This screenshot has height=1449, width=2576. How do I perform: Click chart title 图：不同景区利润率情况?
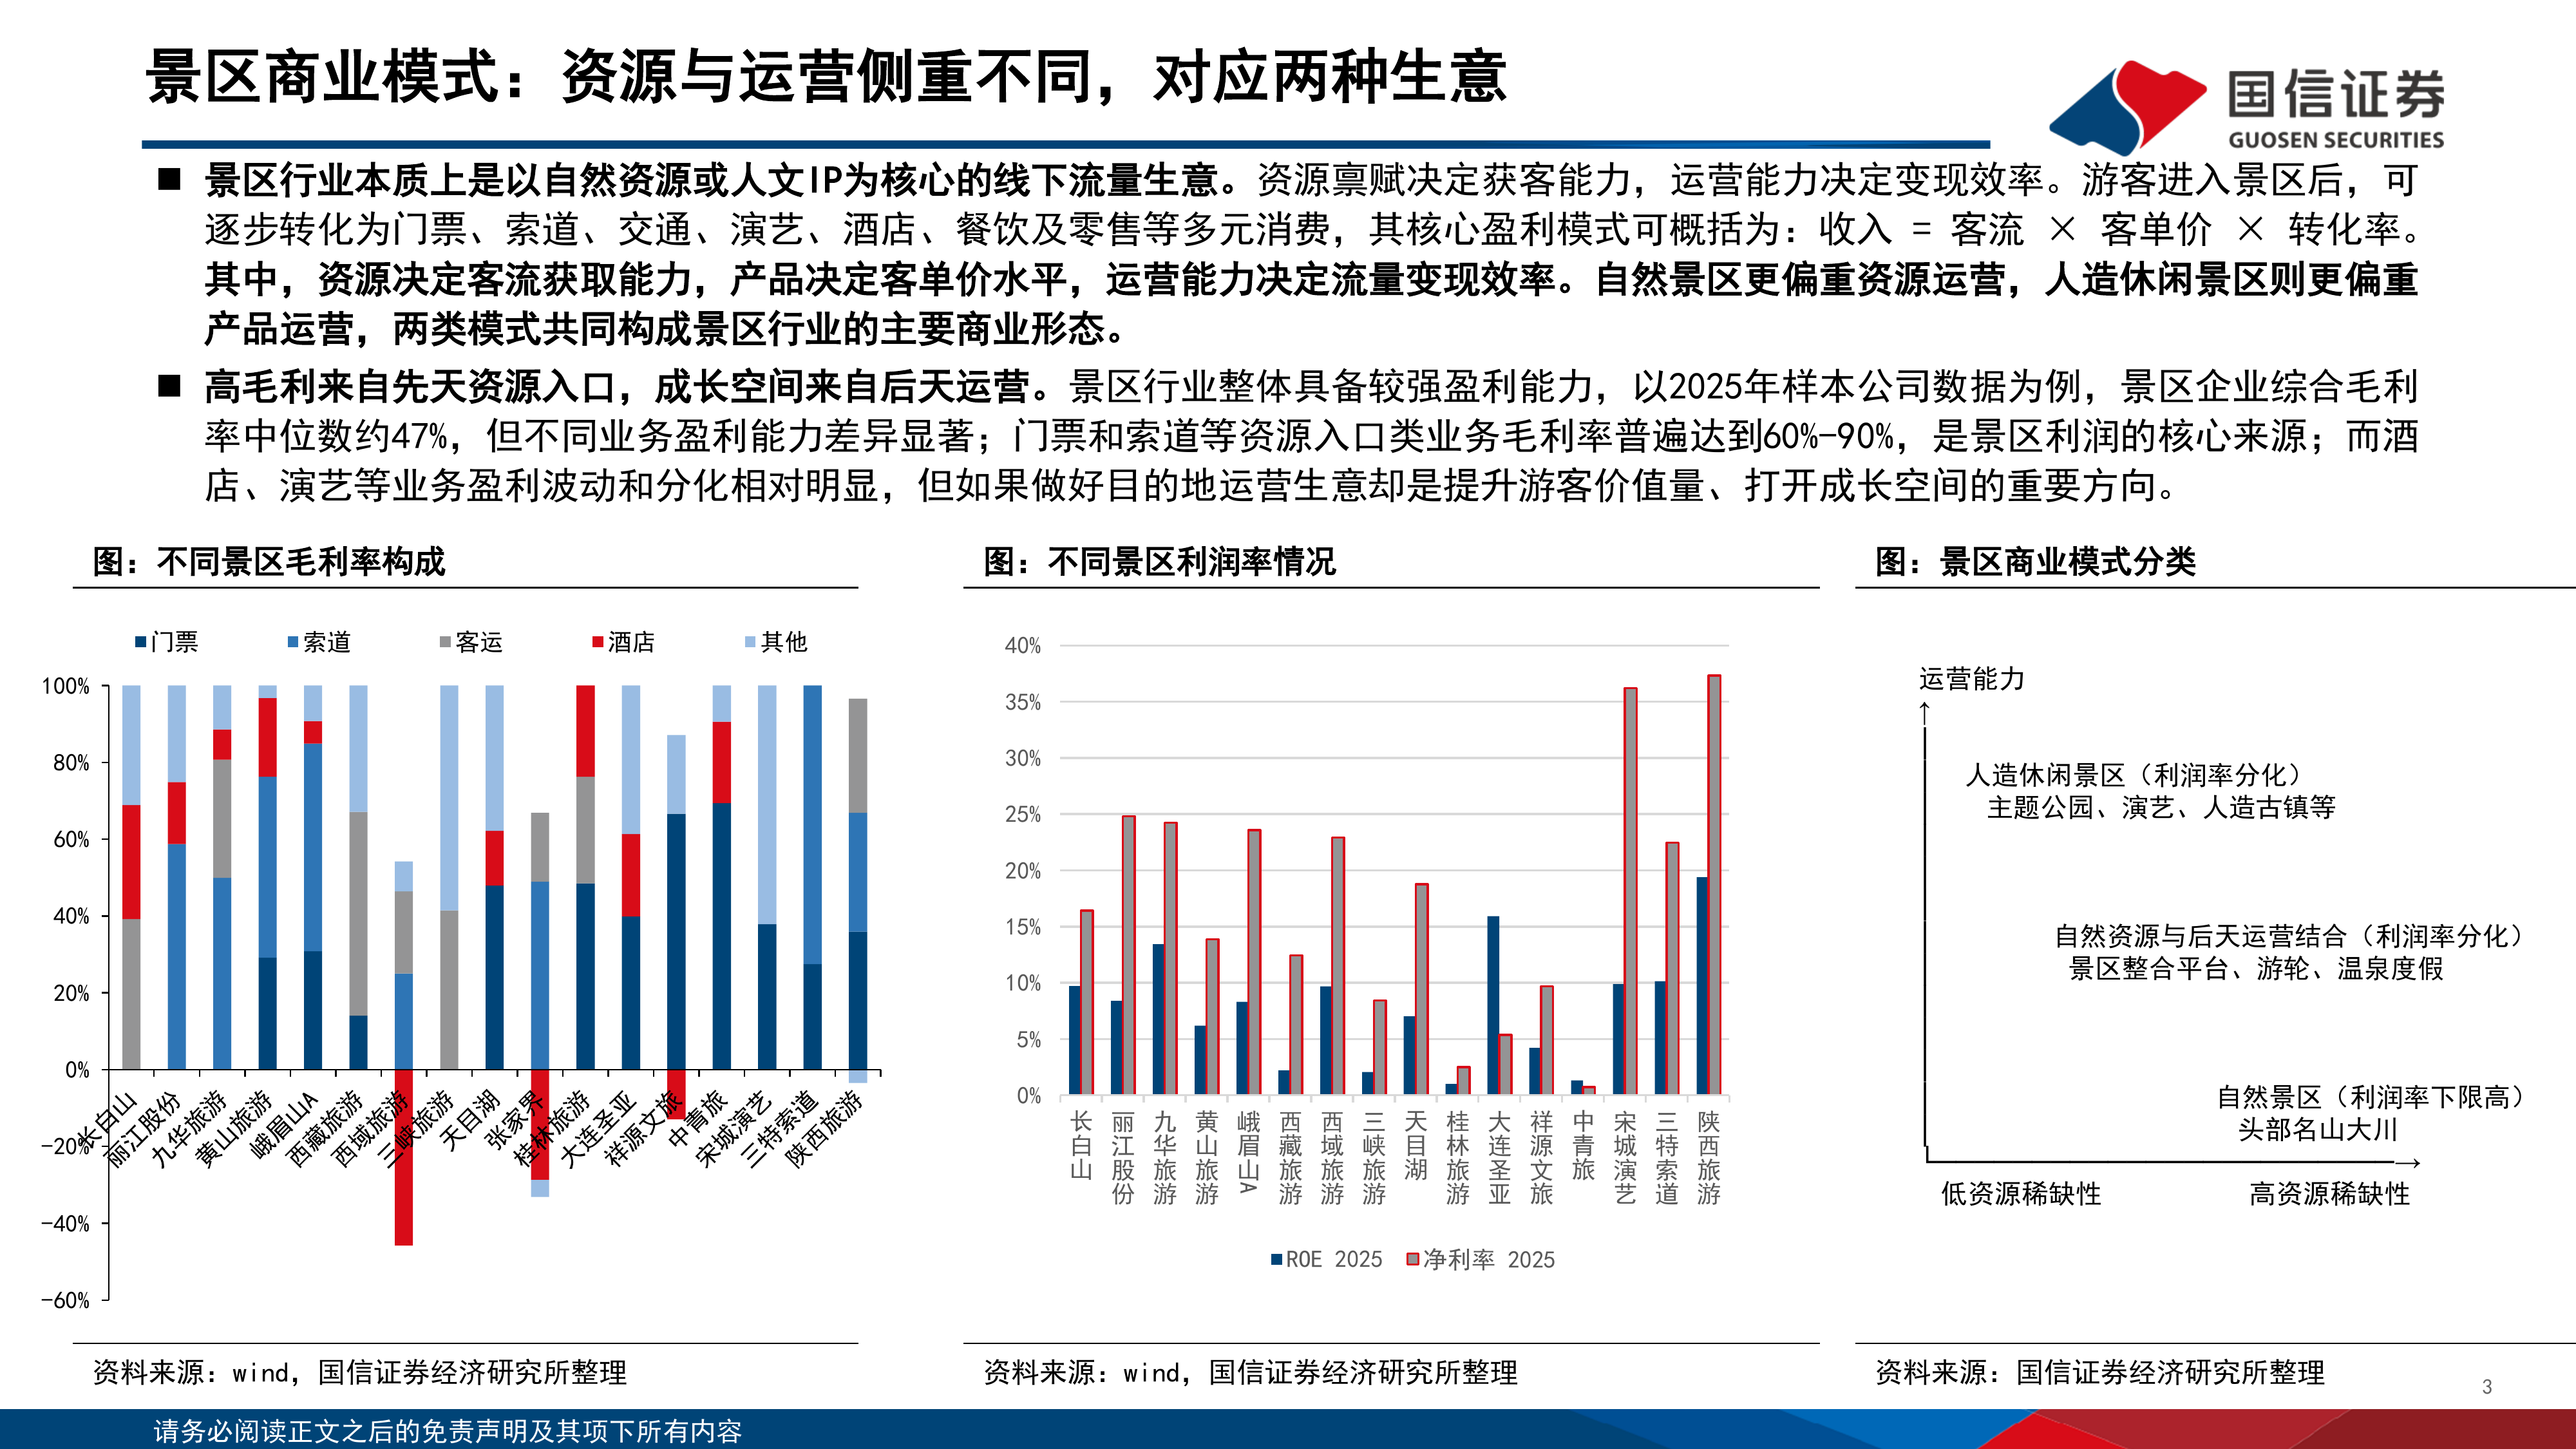tap(1160, 562)
